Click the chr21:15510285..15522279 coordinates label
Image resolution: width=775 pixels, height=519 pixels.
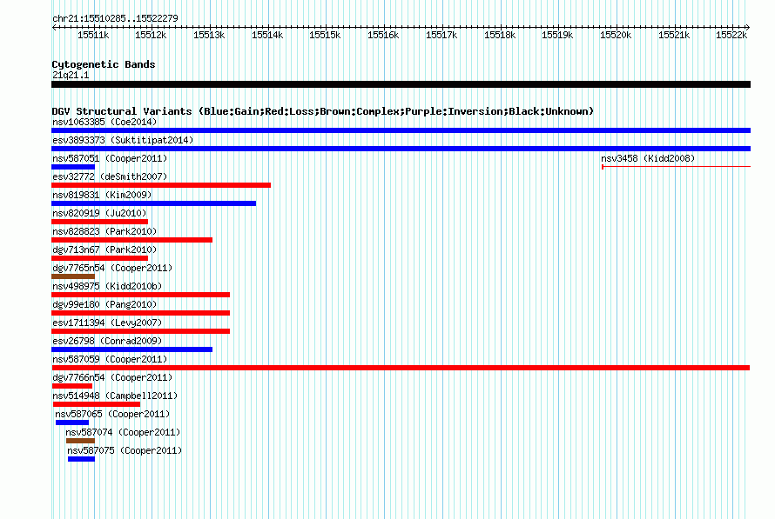pos(115,18)
